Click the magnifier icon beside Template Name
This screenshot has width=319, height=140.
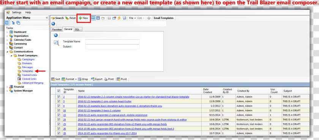pyautogui.click(x=56, y=43)
